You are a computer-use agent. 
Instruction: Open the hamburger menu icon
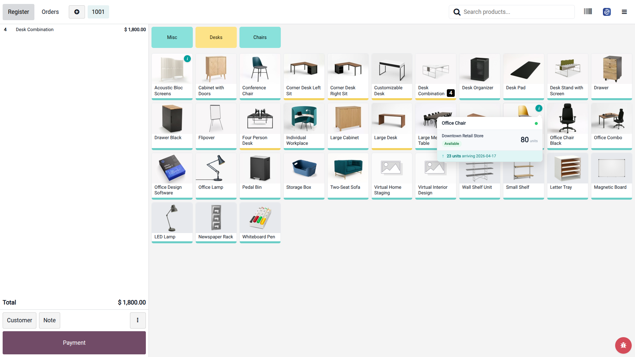coord(624,12)
